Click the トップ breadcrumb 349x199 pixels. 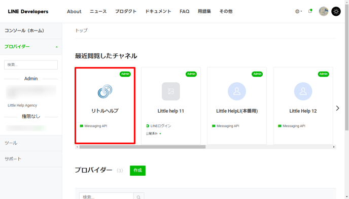[x=82, y=30]
